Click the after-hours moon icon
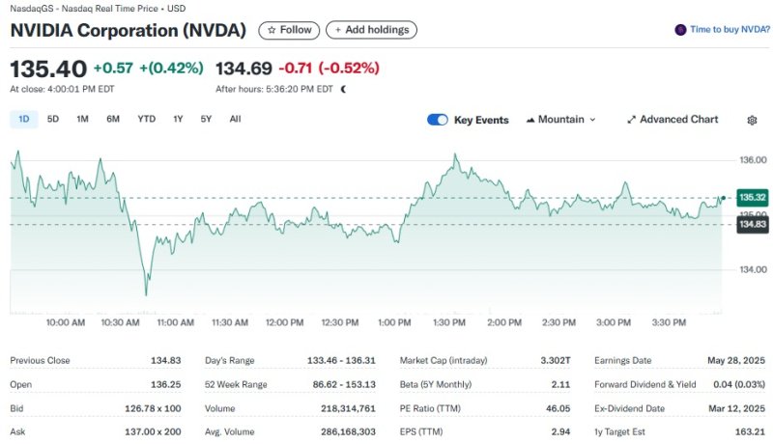The width and height of the screenshot is (773, 444). (x=343, y=89)
